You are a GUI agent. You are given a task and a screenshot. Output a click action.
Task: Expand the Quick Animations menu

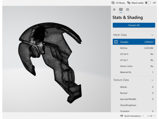pyautogui.click(x=143, y=116)
